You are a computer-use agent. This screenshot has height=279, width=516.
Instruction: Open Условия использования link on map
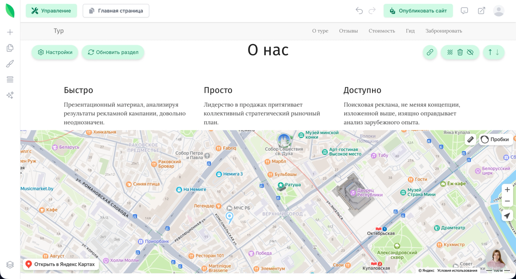pos(457,271)
